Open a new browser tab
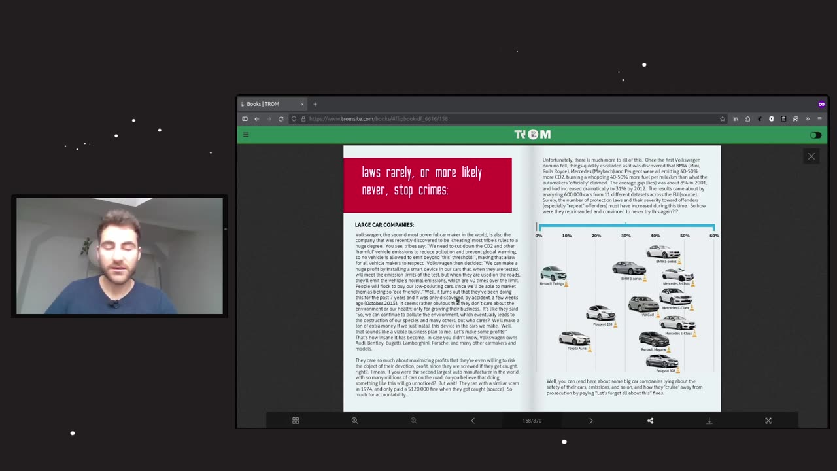The width and height of the screenshot is (837, 471). click(315, 104)
